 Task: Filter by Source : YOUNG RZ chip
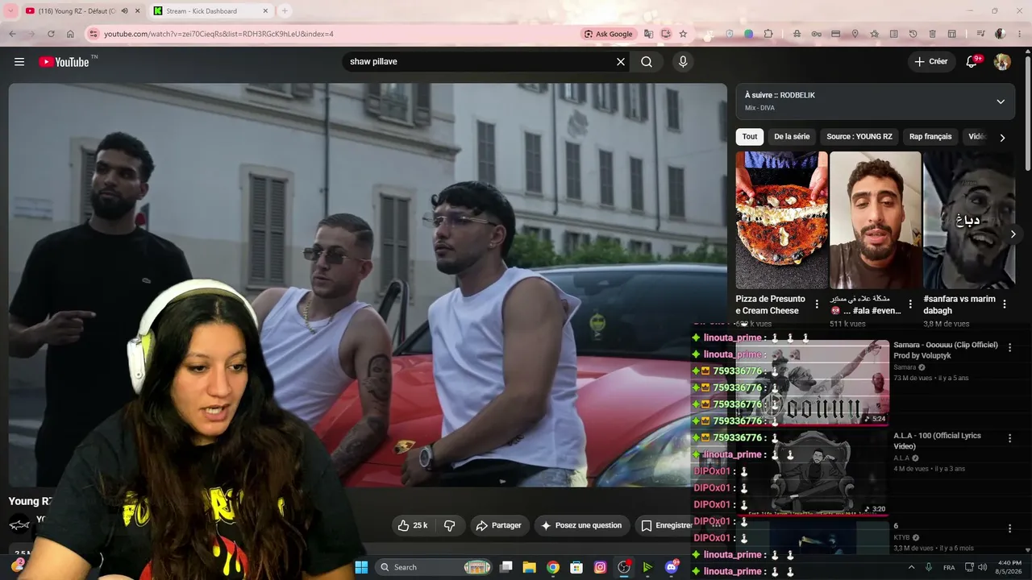pos(859,137)
